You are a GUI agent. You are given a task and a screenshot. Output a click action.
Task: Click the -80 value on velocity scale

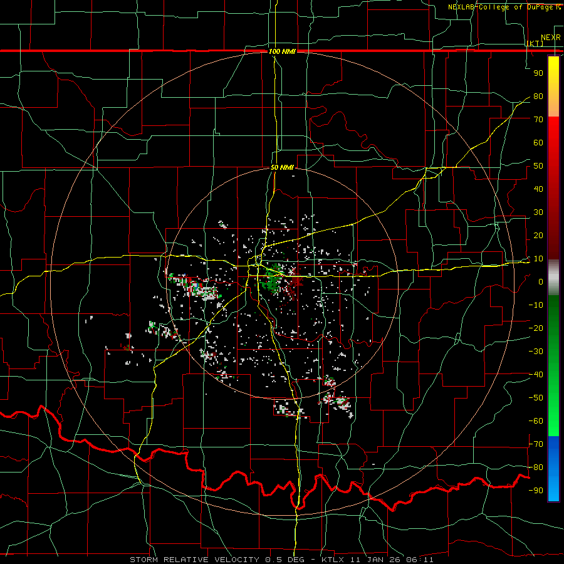[536, 467]
